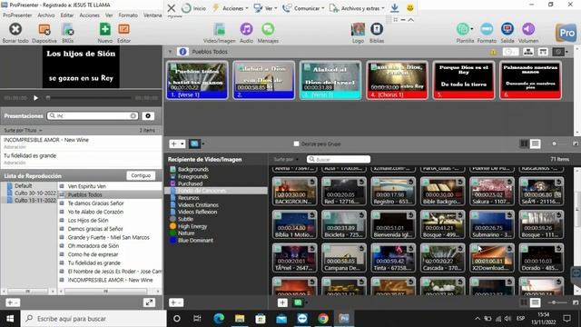
Task: Show the Logo
Action: [x=358, y=29]
